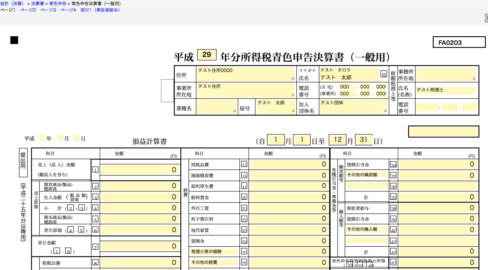Edit 利子割引料 amount row 22
The width and height of the screenshot is (488, 270).
(289, 219)
